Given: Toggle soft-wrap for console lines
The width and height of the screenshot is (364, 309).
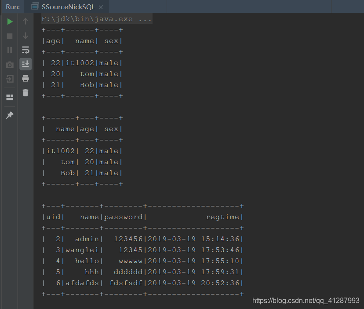Looking at the screenshot, I should click(25, 50).
